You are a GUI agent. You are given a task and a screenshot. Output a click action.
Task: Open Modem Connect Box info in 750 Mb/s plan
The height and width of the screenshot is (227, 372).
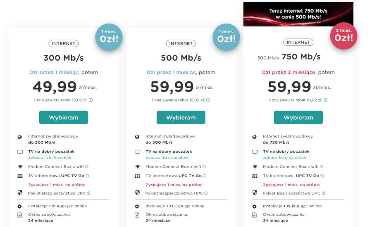click(x=322, y=167)
